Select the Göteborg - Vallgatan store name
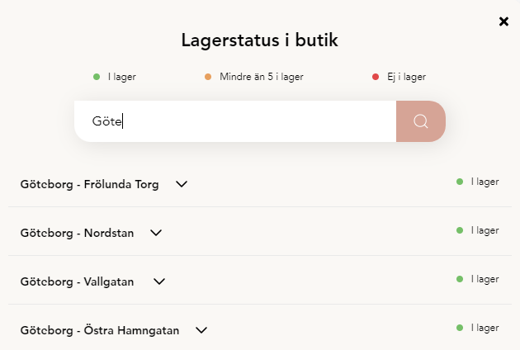The width and height of the screenshot is (520, 350). click(78, 281)
